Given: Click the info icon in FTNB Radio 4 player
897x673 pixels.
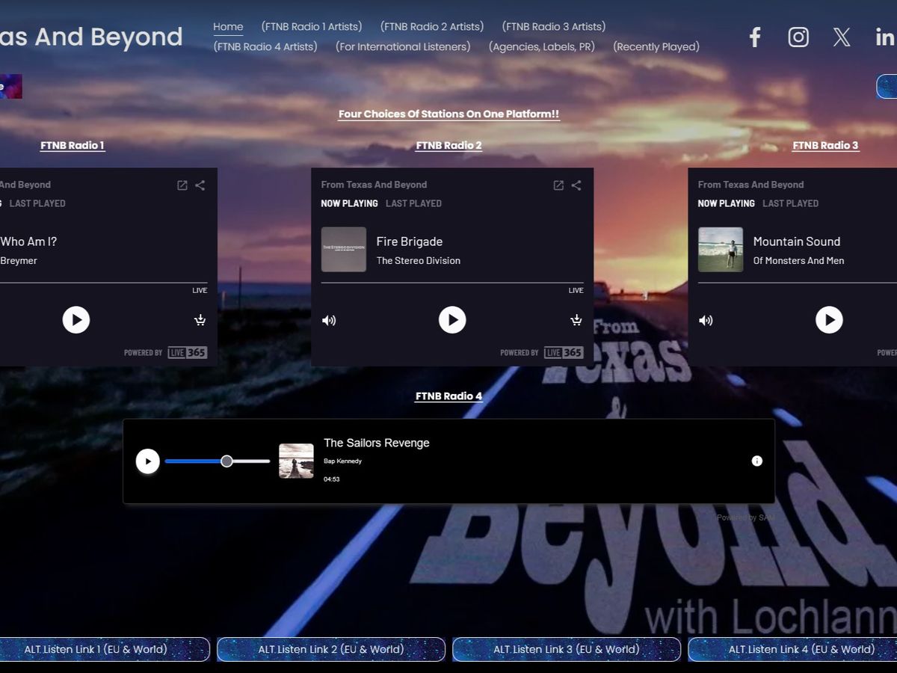Looking at the screenshot, I should click(x=756, y=461).
